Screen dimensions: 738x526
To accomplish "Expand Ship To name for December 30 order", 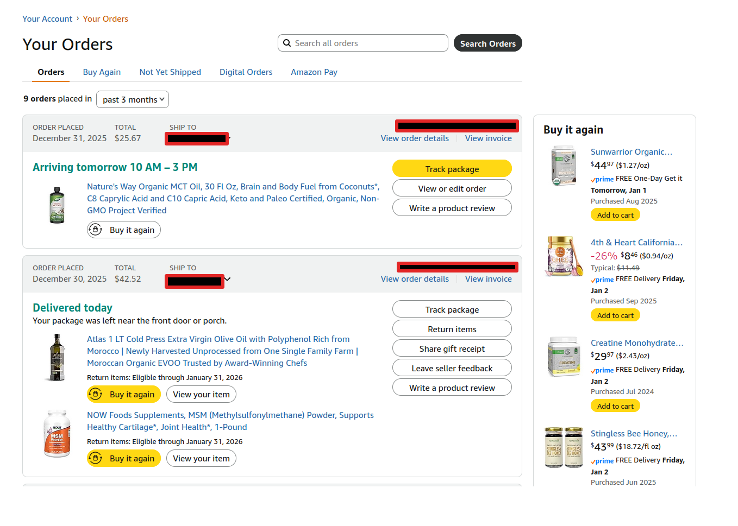I will [228, 280].
